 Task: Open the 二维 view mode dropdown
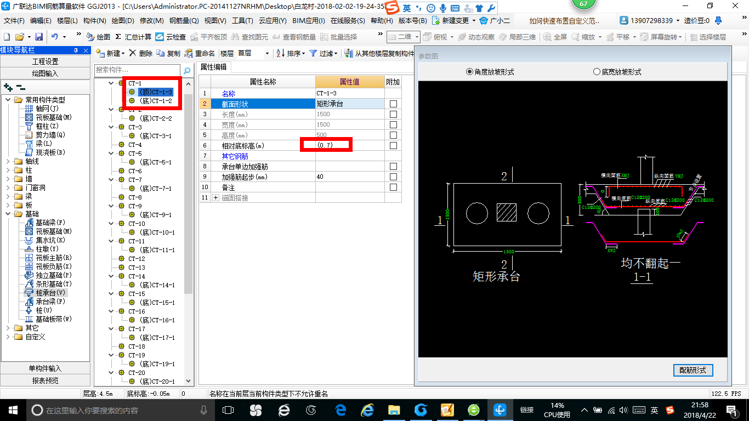pos(417,37)
